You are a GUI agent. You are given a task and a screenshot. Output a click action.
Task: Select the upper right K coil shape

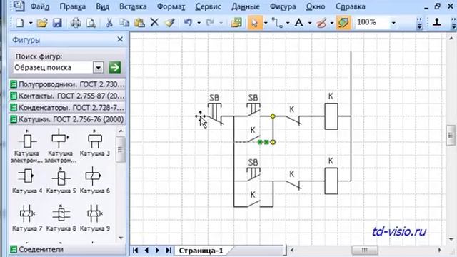(331, 116)
